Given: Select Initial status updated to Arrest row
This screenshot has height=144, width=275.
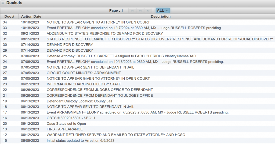Looking at the screenshot, I should click(81, 140).
